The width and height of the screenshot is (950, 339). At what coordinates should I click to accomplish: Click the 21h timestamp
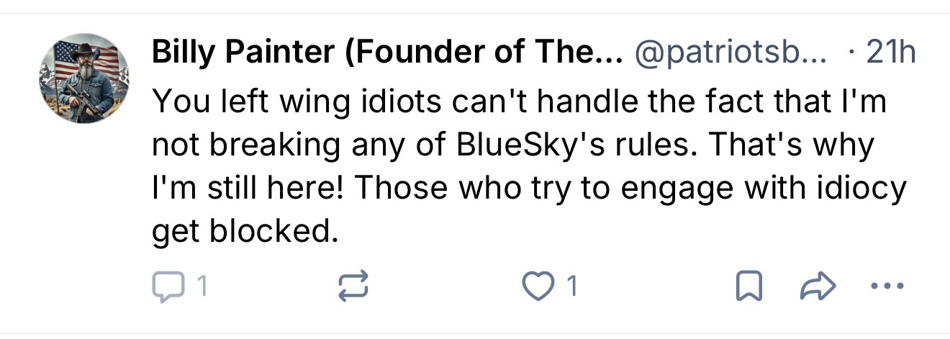890,53
